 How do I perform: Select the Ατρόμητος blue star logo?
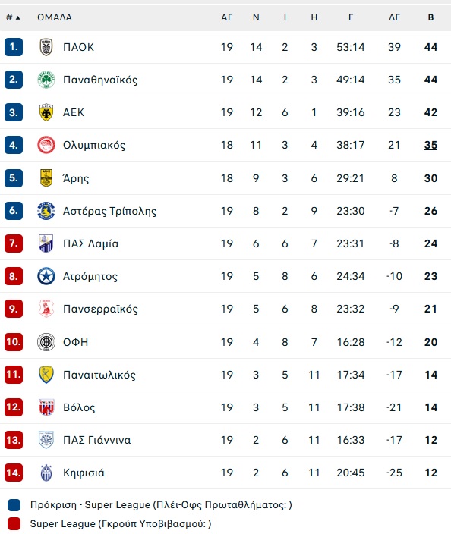46,276
